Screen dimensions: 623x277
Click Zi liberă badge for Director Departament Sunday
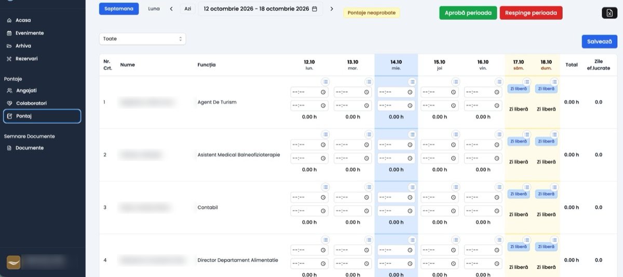546,247
